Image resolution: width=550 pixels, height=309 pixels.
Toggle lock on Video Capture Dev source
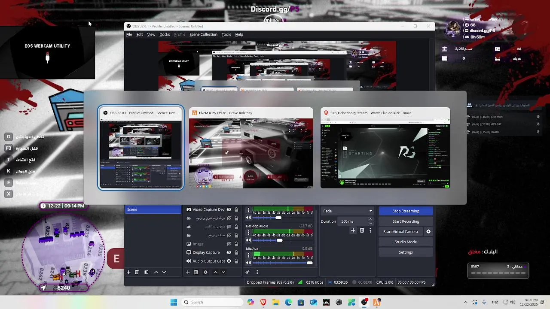click(236, 209)
